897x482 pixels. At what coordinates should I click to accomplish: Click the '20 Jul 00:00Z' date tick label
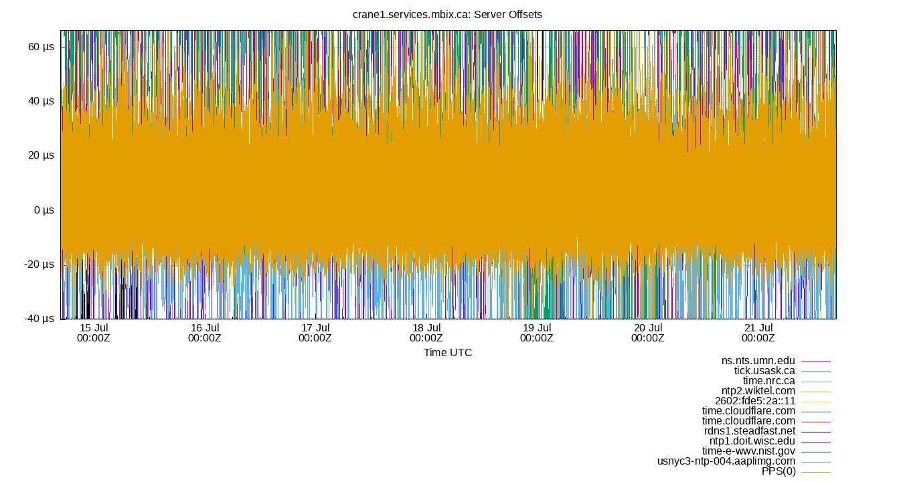(x=648, y=333)
